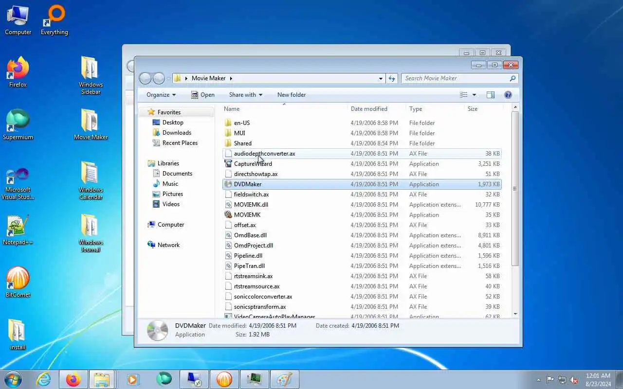Click the New folder button

[x=292, y=95]
